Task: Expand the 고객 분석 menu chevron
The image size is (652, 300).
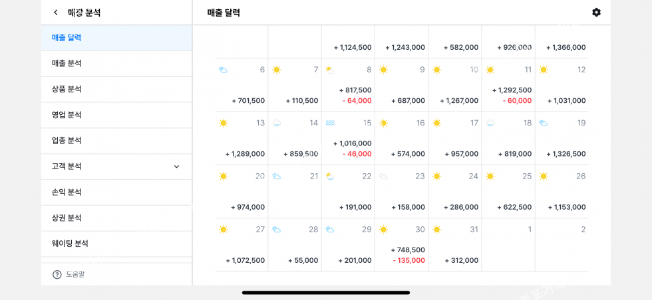Action: coord(176,167)
